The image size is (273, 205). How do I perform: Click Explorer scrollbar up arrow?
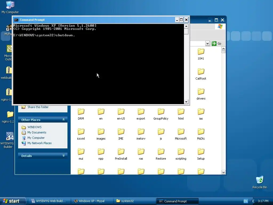coord(224,49)
